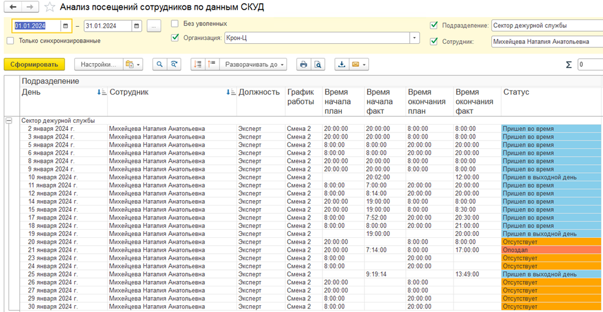
Task: Uncheck the 'Организация' filter checkbox
Action: point(175,38)
